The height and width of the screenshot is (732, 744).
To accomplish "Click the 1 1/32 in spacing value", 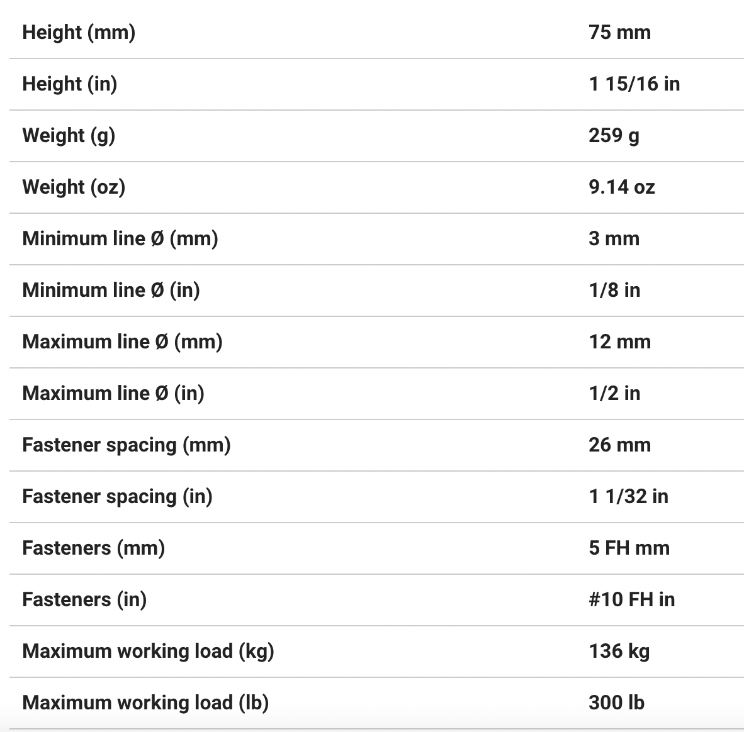I will 628,496.
